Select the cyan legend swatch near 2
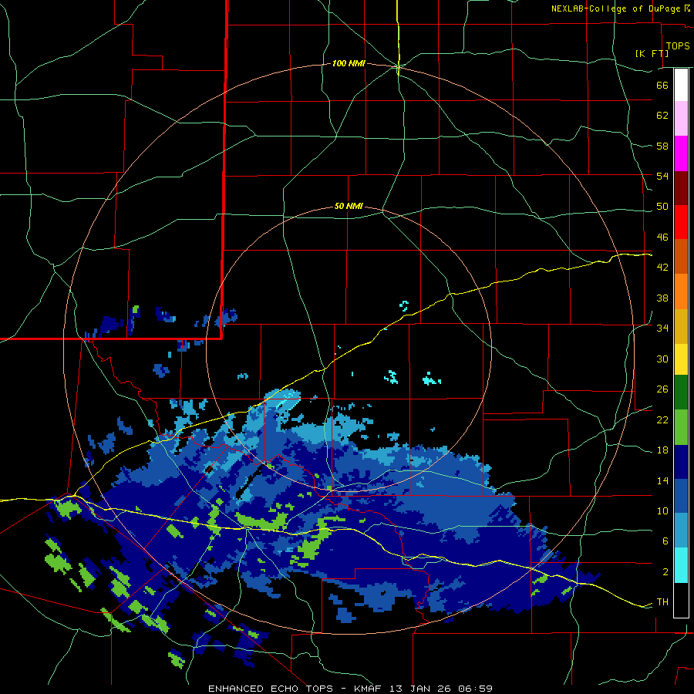 point(681,565)
